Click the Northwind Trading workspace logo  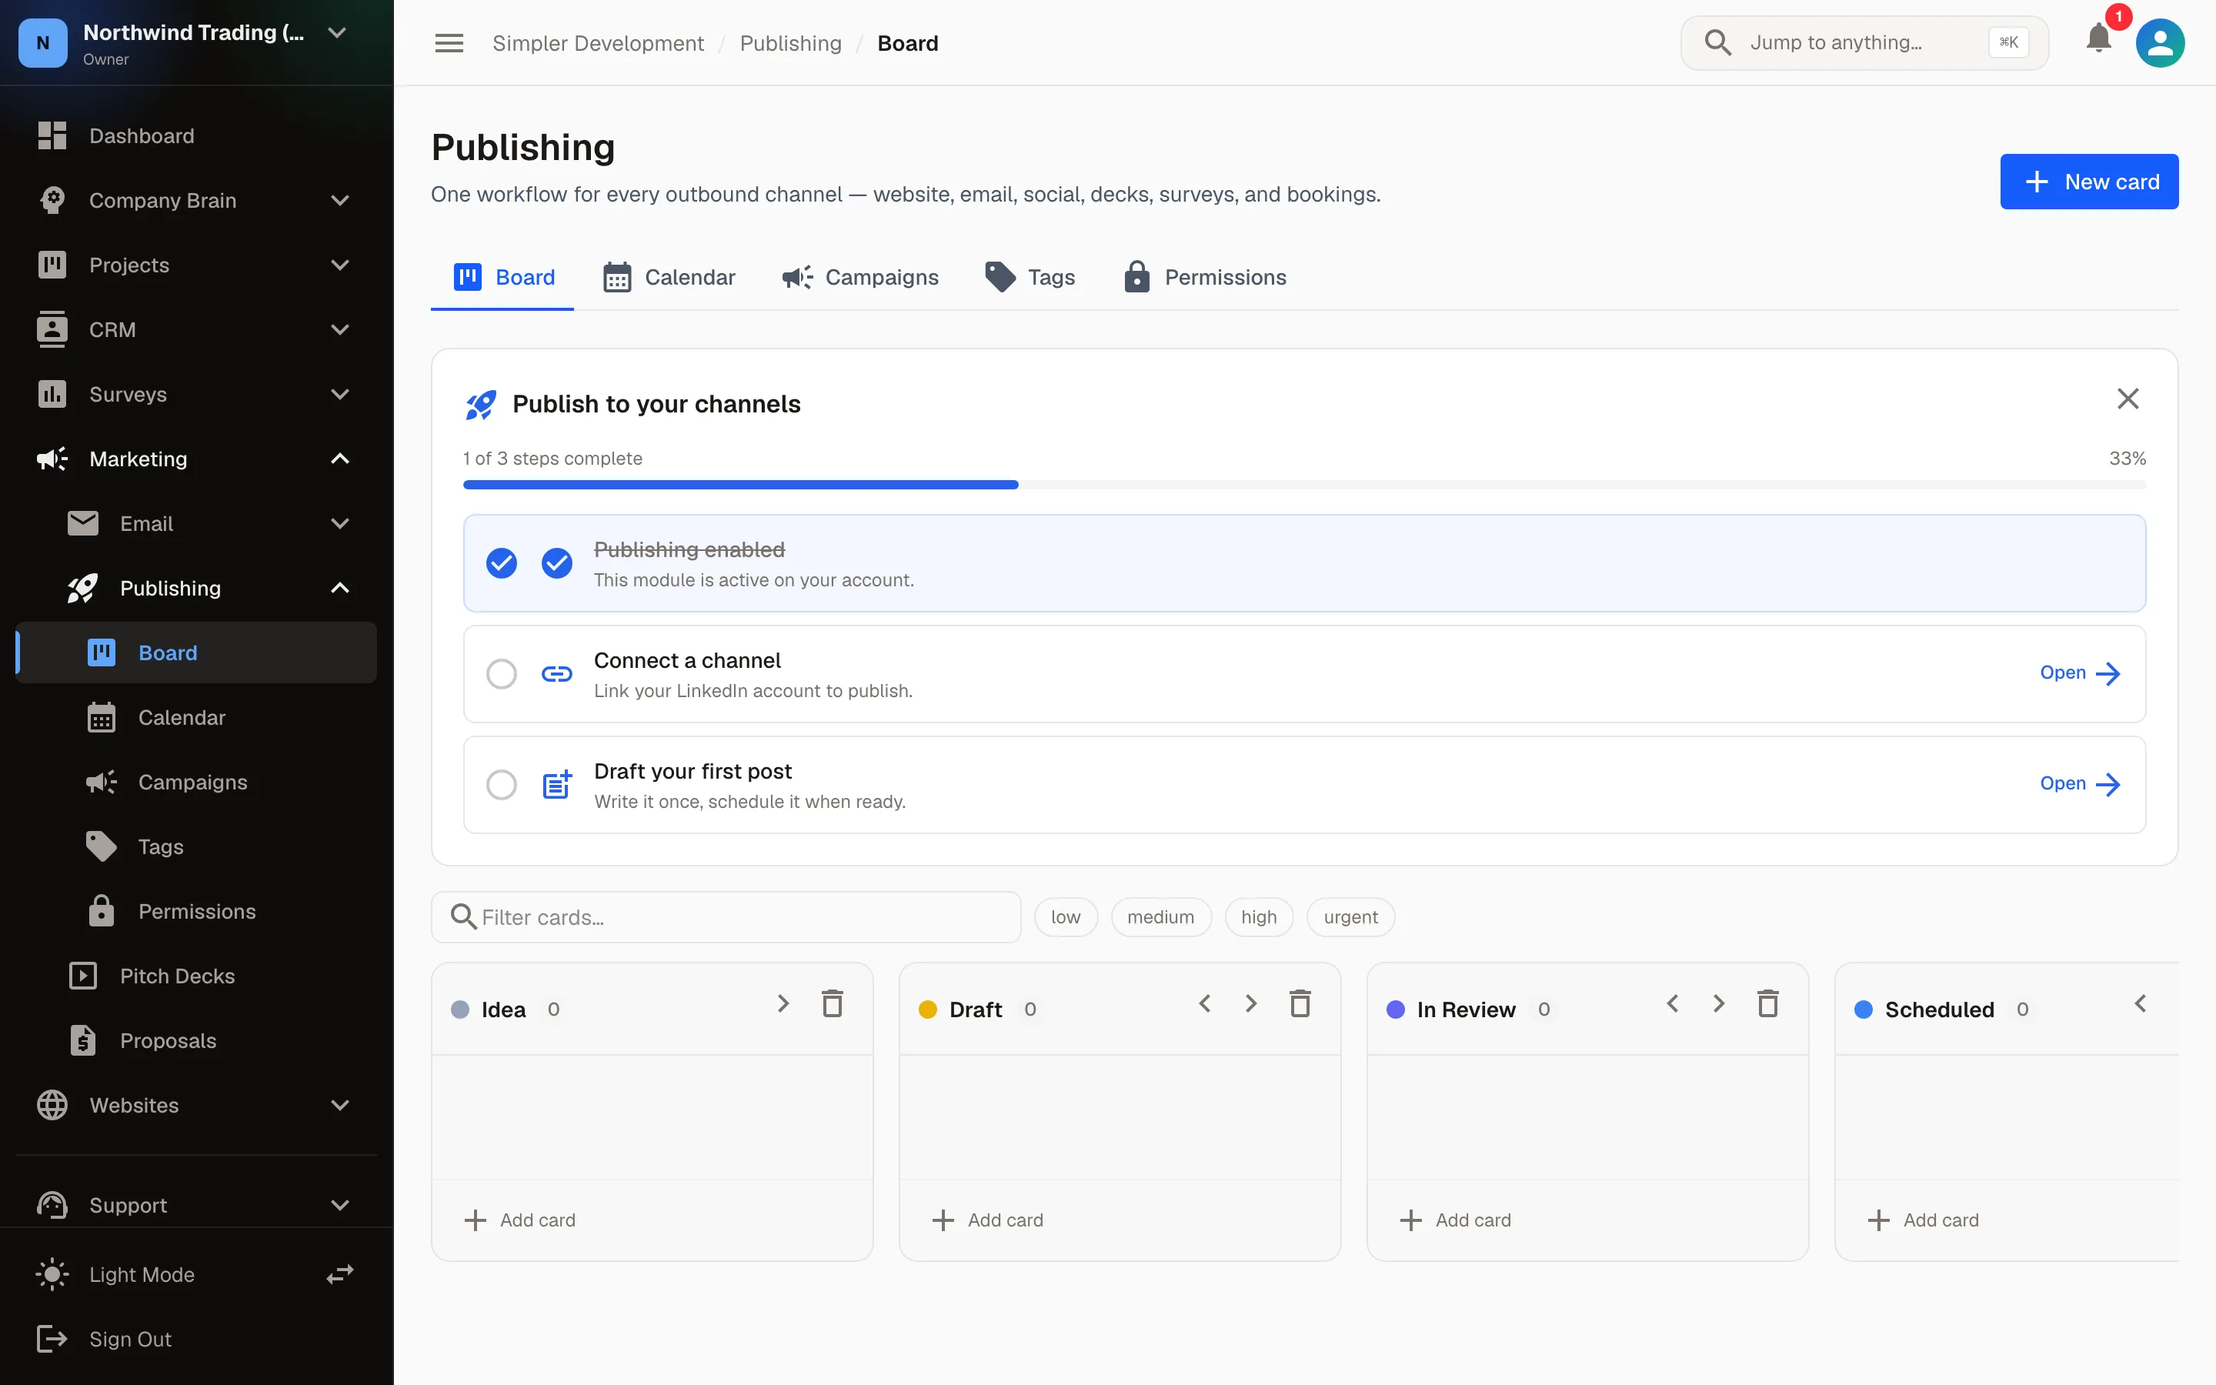[x=43, y=43]
